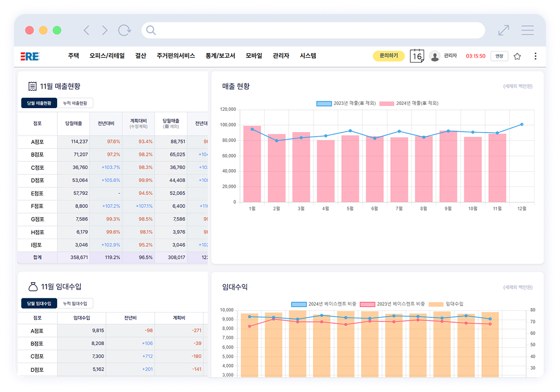560x392 pixels.
Task: Click the diagonal expand arrows icon
Action: [x=503, y=30]
